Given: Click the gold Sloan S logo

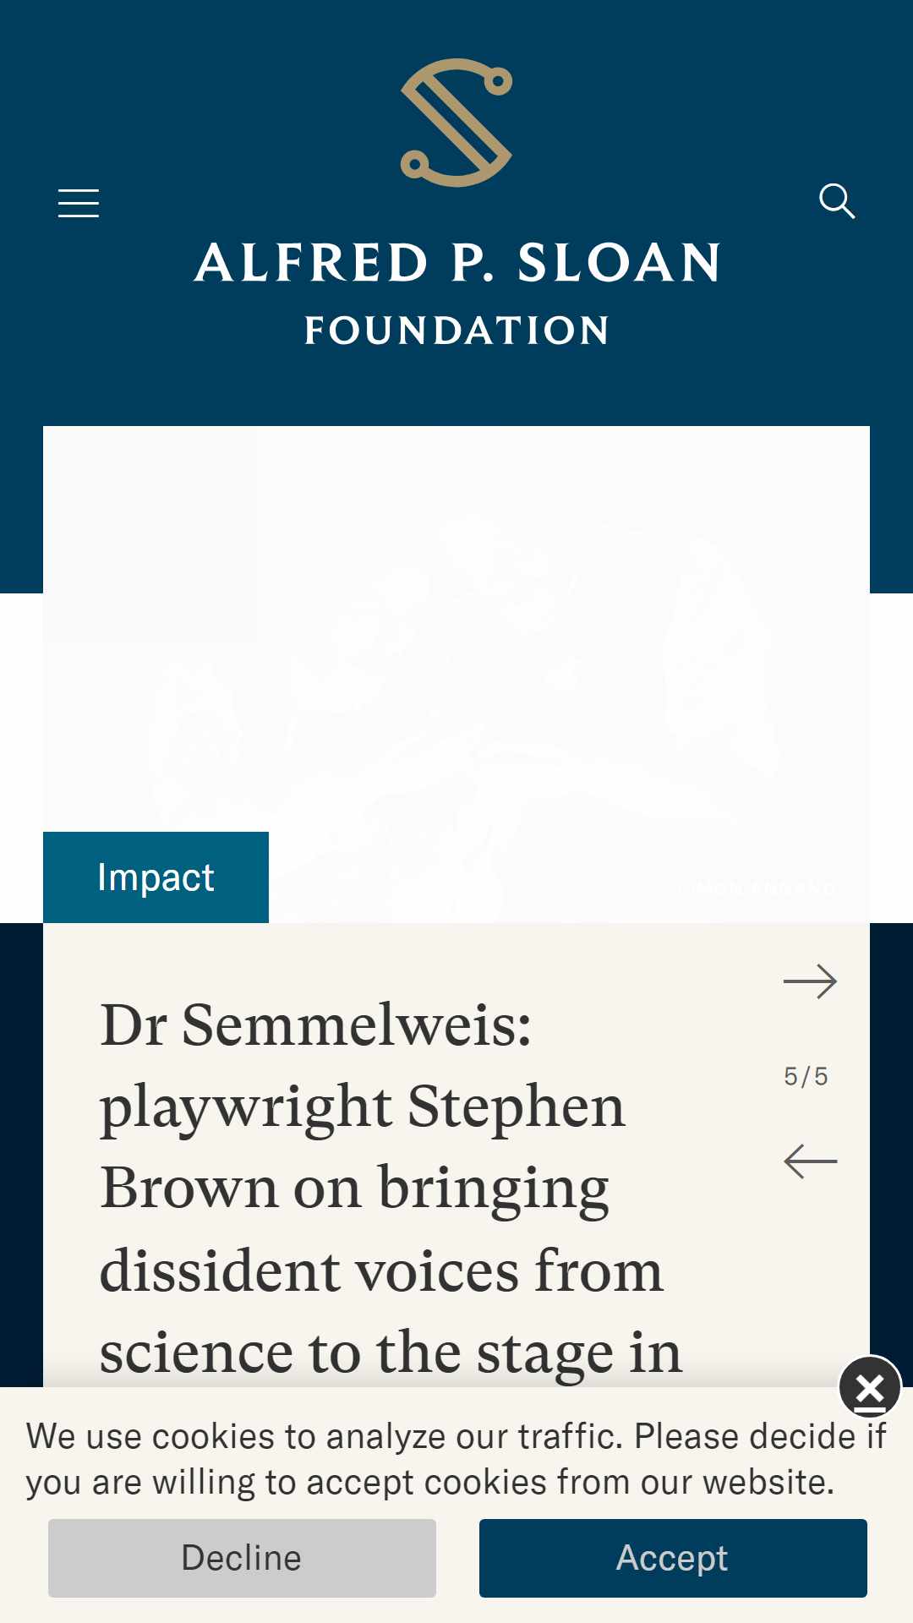Looking at the screenshot, I should pos(456,123).
